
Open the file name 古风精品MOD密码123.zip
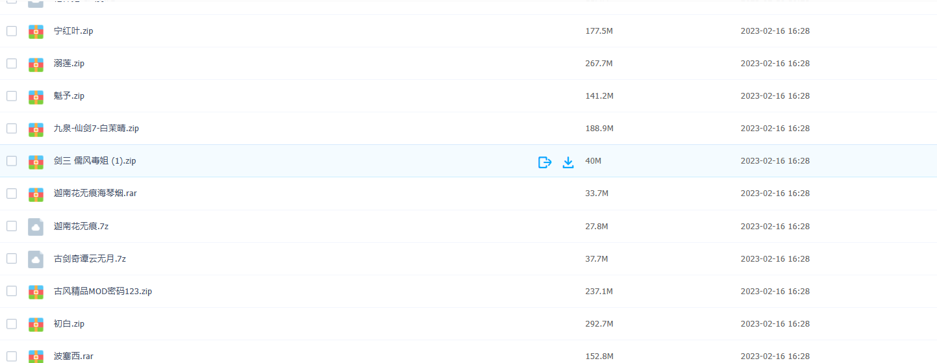click(x=103, y=292)
